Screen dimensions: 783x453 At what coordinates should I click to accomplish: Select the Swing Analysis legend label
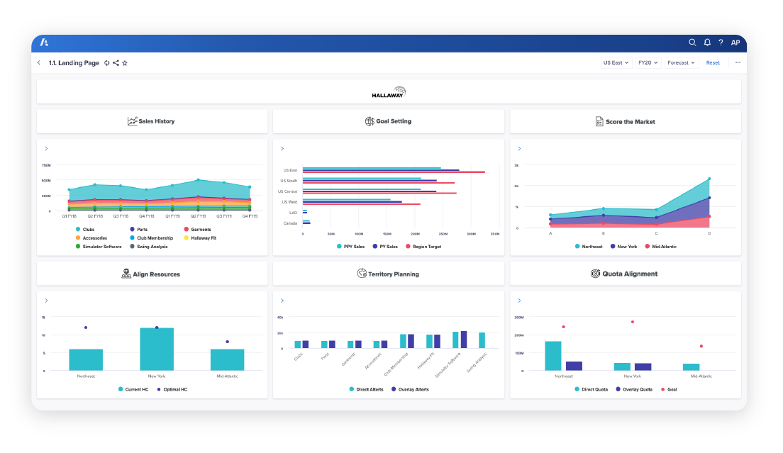click(152, 247)
